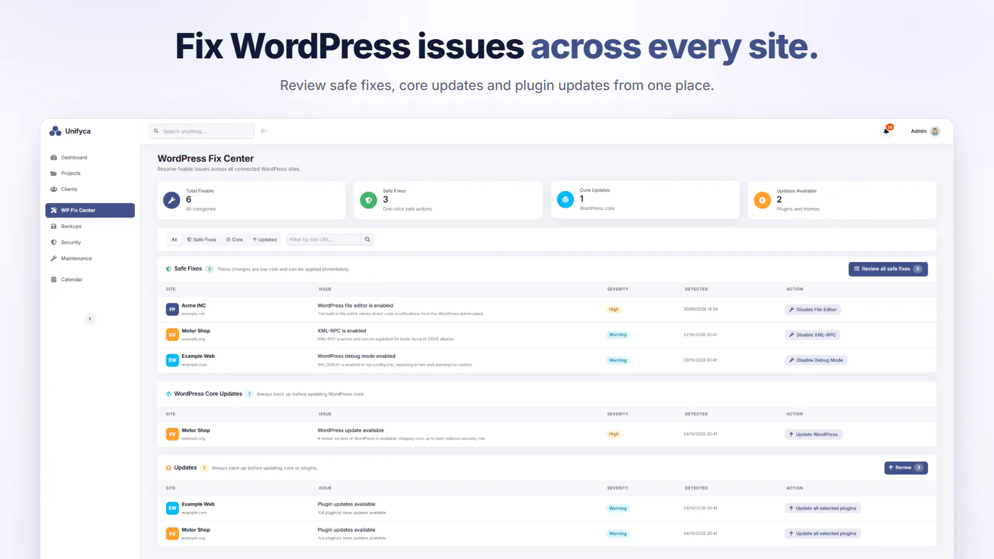The width and height of the screenshot is (994, 559).
Task: Click the Unifyca logo icon
Action: (x=55, y=131)
